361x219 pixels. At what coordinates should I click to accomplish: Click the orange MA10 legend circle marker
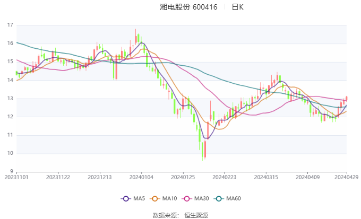154,199
